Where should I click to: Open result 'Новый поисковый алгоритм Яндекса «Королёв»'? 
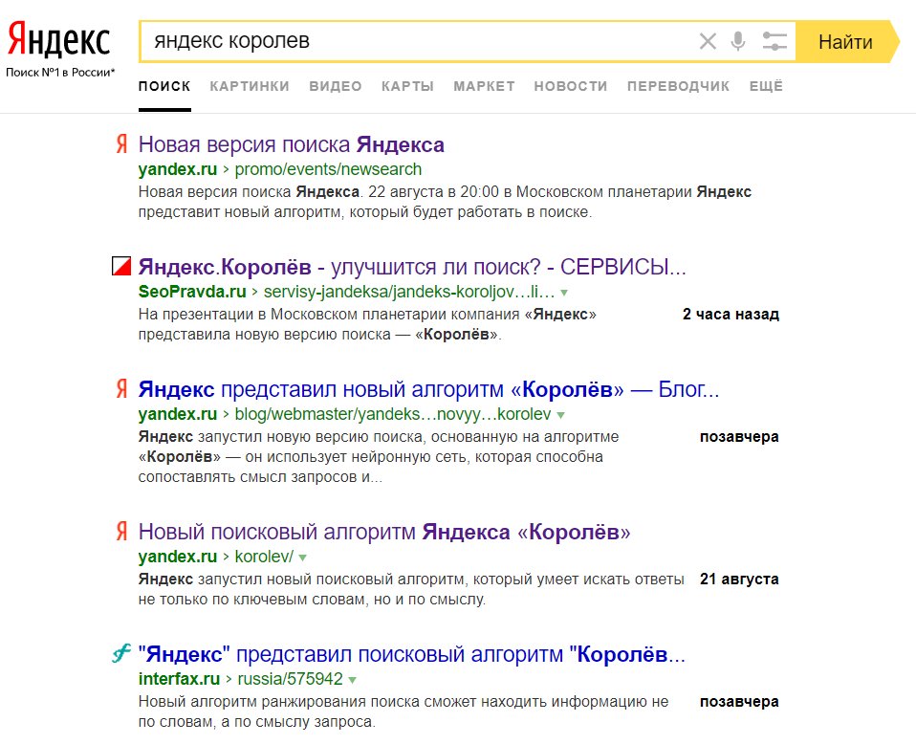coord(384,532)
